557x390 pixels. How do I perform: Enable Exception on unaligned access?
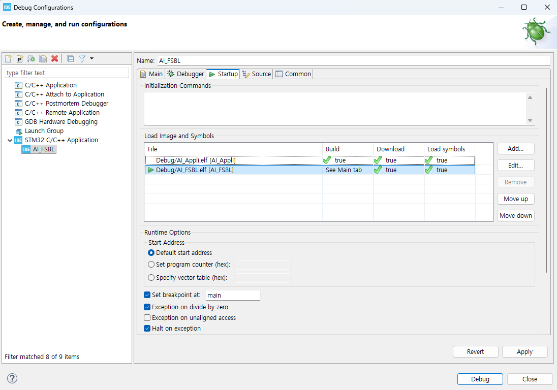pos(147,318)
